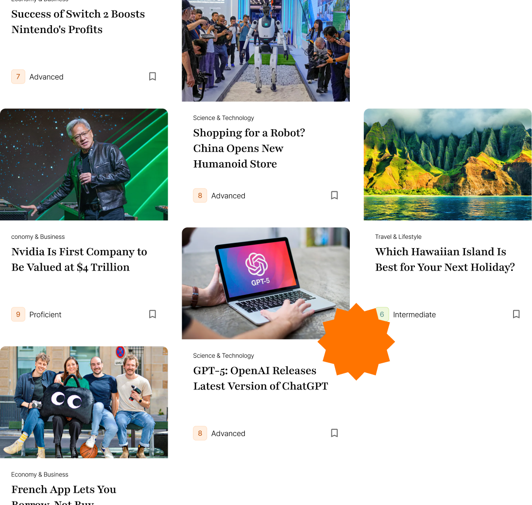Open the Nvidia CEO photo thumbnail

coord(84,165)
